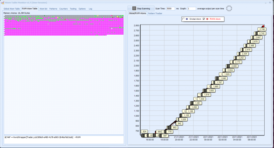This screenshot has height=148, width=274.
Task: Click the 2,578 data point label
Action: 255,42
